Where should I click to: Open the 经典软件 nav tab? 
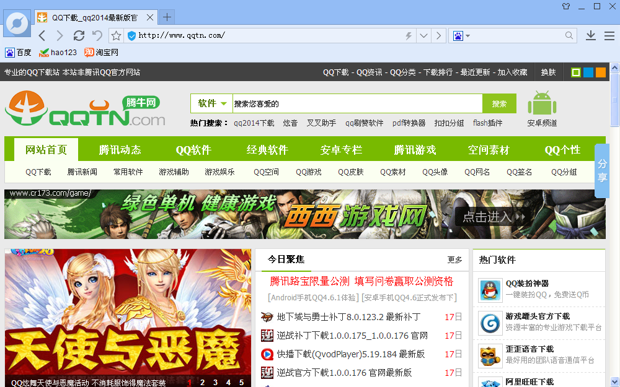[267, 150]
